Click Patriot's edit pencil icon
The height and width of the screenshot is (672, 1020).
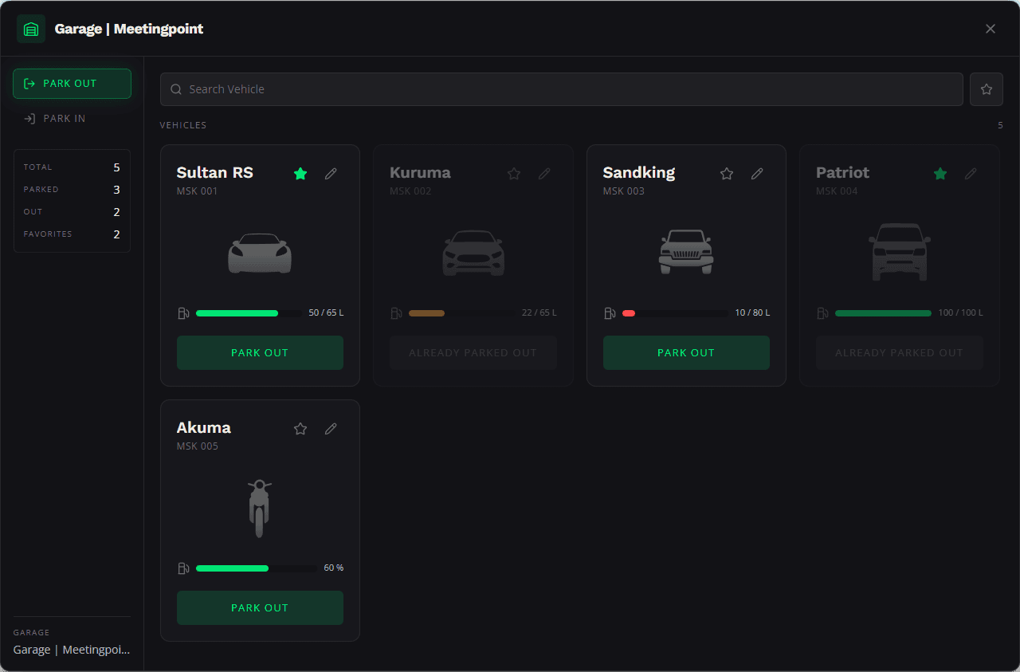click(x=971, y=173)
